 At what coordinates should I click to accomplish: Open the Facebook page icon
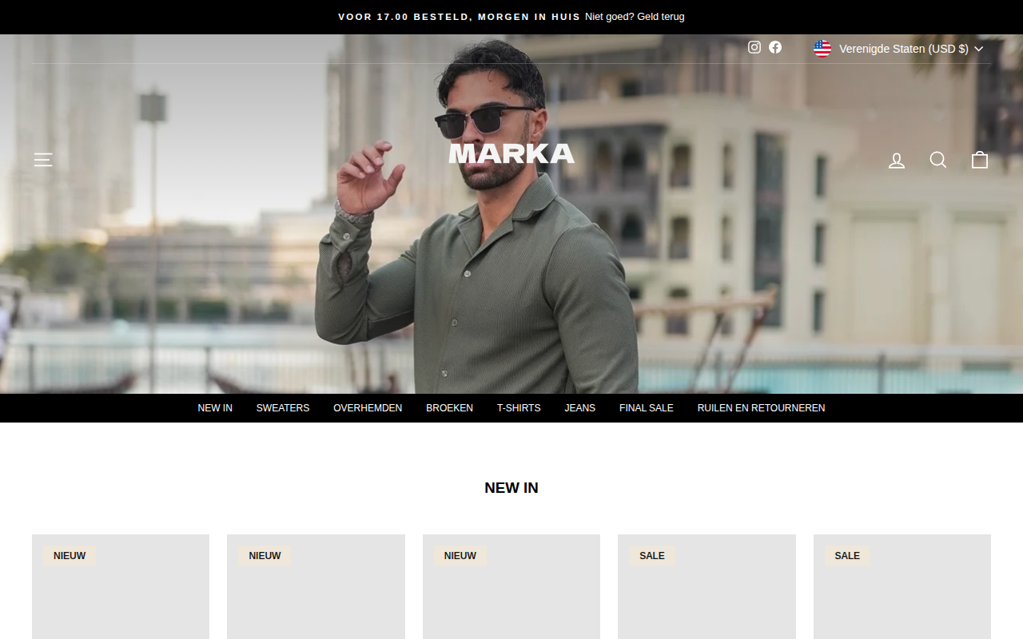tap(775, 47)
